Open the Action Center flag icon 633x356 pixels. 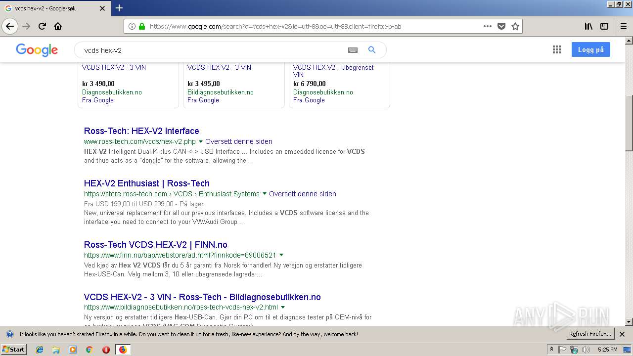(562, 350)
